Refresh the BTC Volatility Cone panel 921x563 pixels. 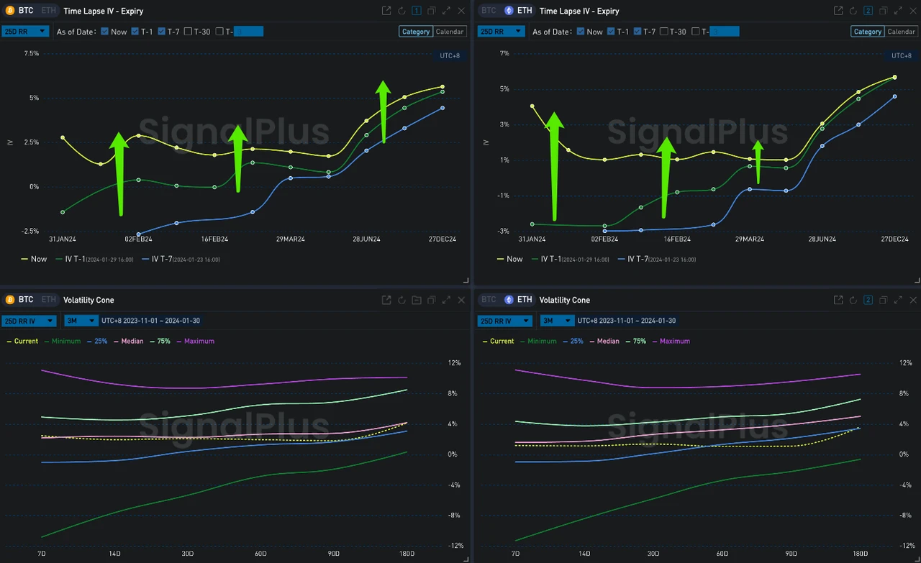click(401, 300)
